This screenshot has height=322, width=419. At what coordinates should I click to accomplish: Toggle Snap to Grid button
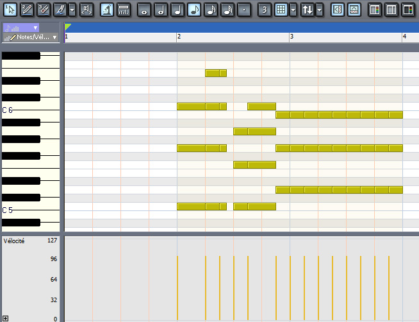281,10
